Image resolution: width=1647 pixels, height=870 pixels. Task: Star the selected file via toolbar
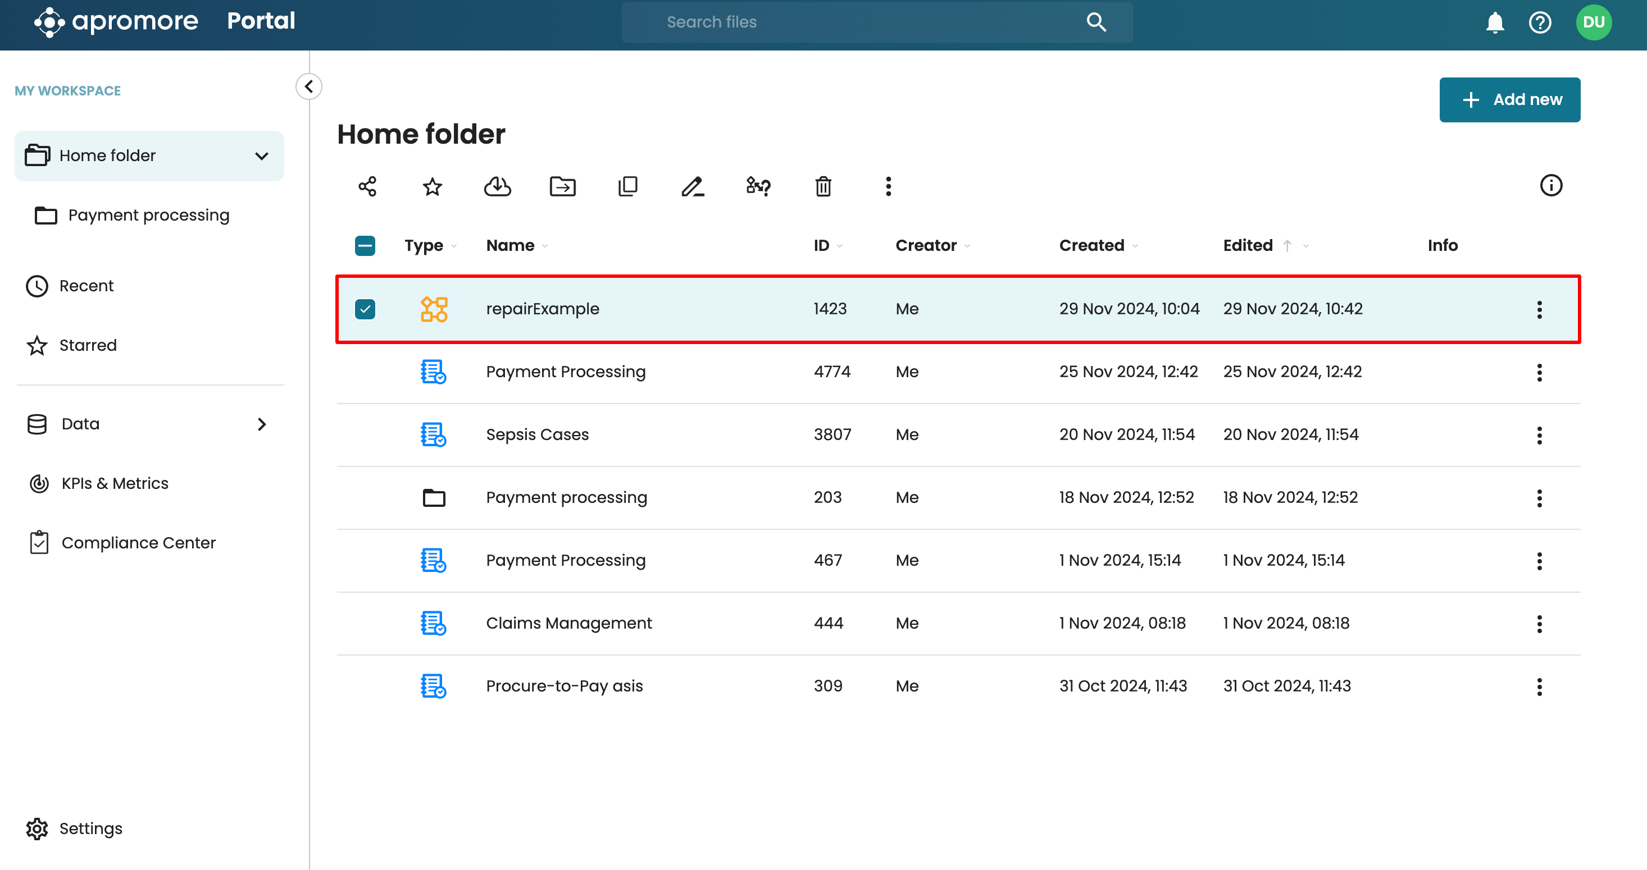pos(432,186)
